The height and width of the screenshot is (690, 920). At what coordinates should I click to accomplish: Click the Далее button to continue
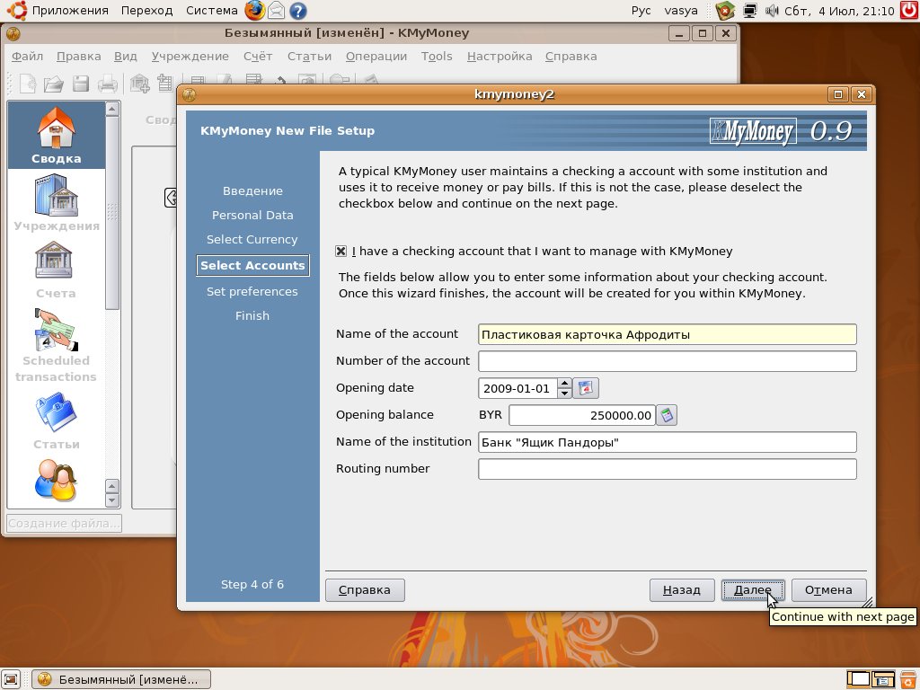pyautogui.click(x=753, y=590)
